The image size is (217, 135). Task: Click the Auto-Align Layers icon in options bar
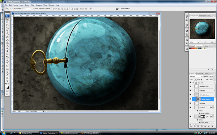[91, 9]
